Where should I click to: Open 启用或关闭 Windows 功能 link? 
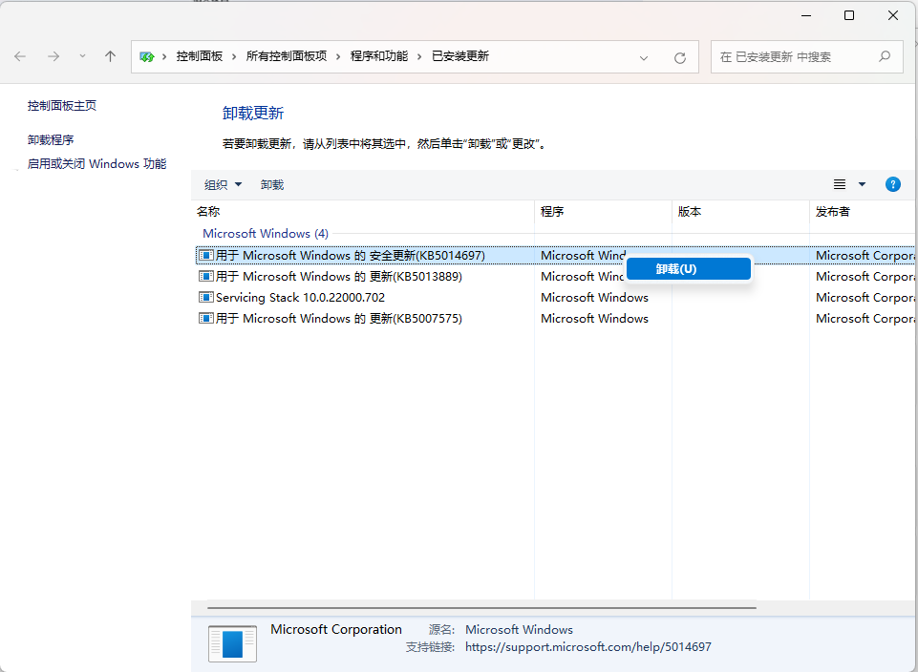click(96, 164)
